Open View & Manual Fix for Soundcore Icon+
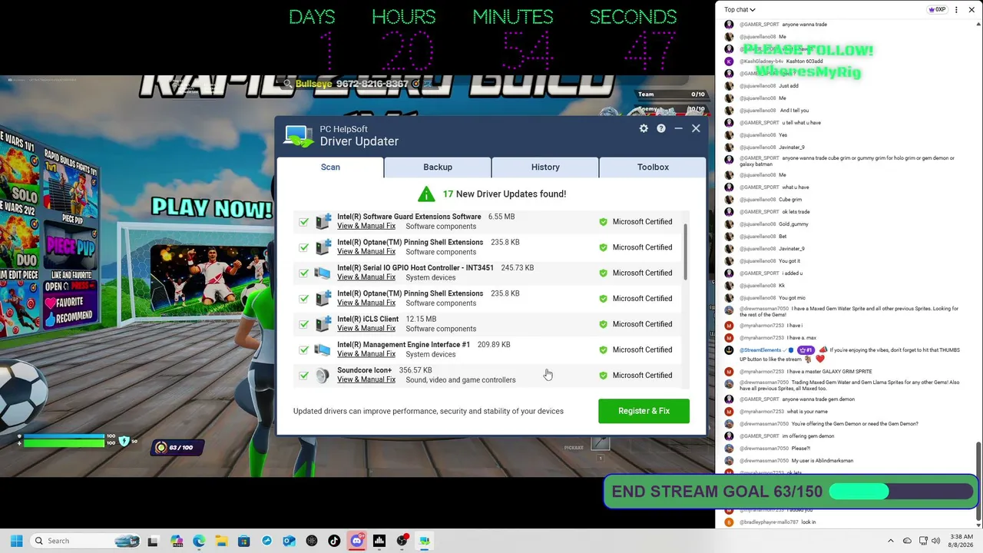This screenshot has width=983, height=553. tap(366, 379)
